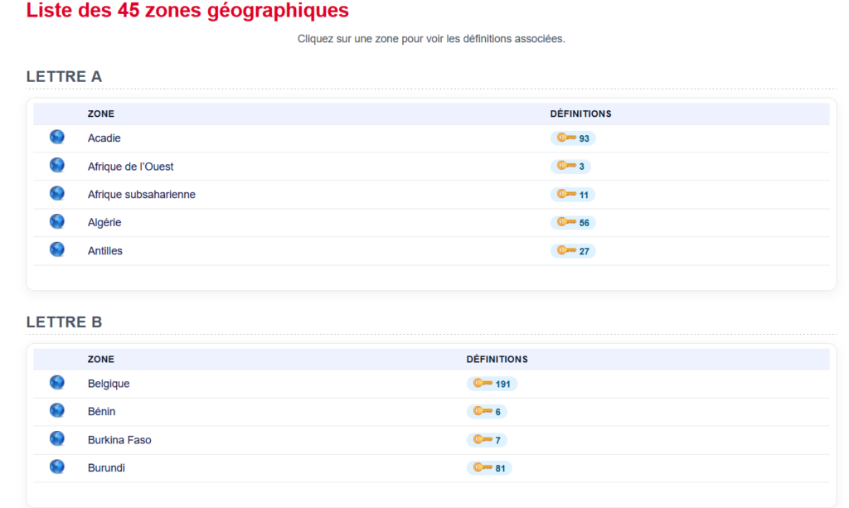Screen dimensions: 849x508
Task: Click the Afrique de l'Ouest link
Action: [x=130, y=166]
